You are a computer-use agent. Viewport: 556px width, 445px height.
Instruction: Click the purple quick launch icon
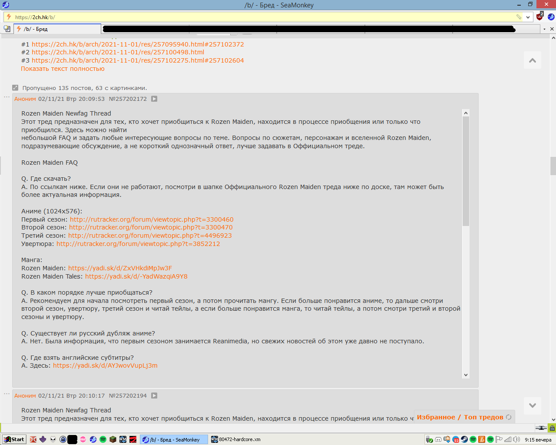[43, 439]
